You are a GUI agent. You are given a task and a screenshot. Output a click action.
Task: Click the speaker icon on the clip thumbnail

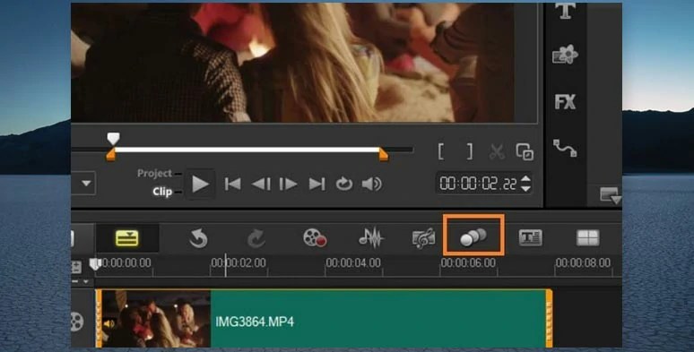pyautogui.click(x=108, y=324)
